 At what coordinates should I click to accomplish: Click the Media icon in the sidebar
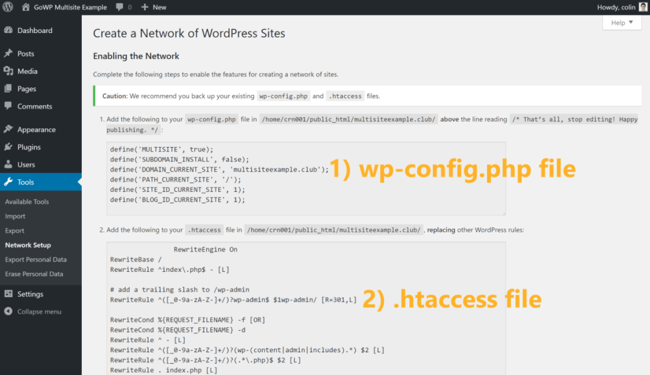pyautogui.click(x=8, y=71)
